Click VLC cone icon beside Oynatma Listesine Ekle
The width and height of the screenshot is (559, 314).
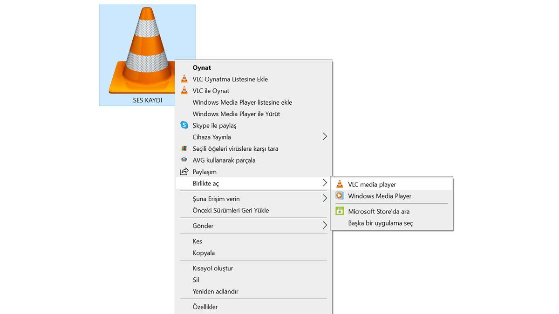point(184,79)
